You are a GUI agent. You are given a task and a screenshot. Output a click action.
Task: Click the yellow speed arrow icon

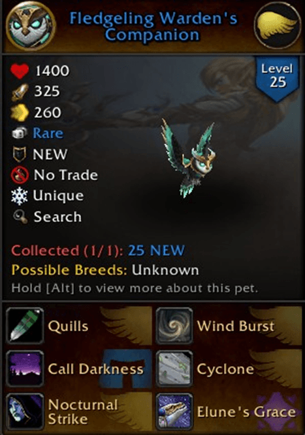tap(20, 113)
